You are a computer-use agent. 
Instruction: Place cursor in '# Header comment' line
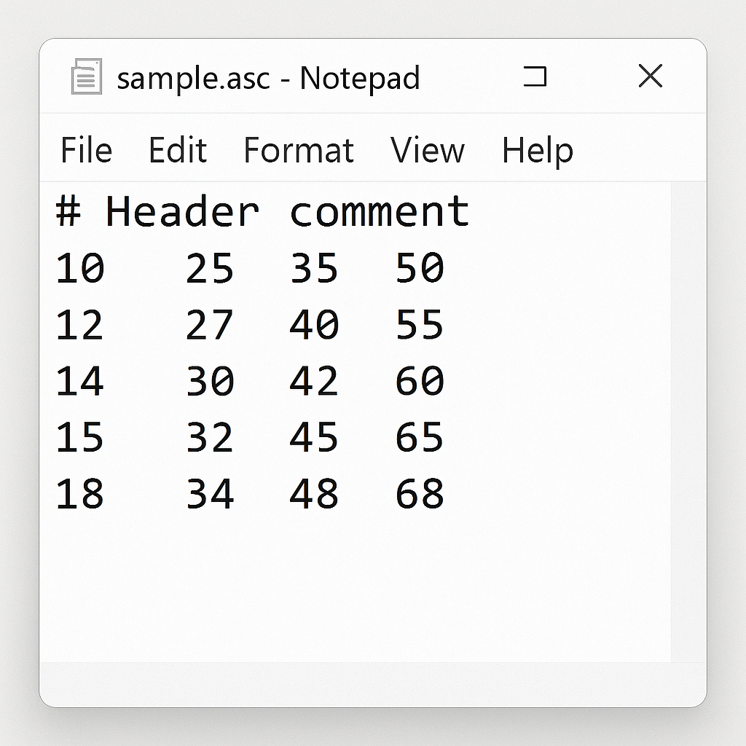click(262, 211)
